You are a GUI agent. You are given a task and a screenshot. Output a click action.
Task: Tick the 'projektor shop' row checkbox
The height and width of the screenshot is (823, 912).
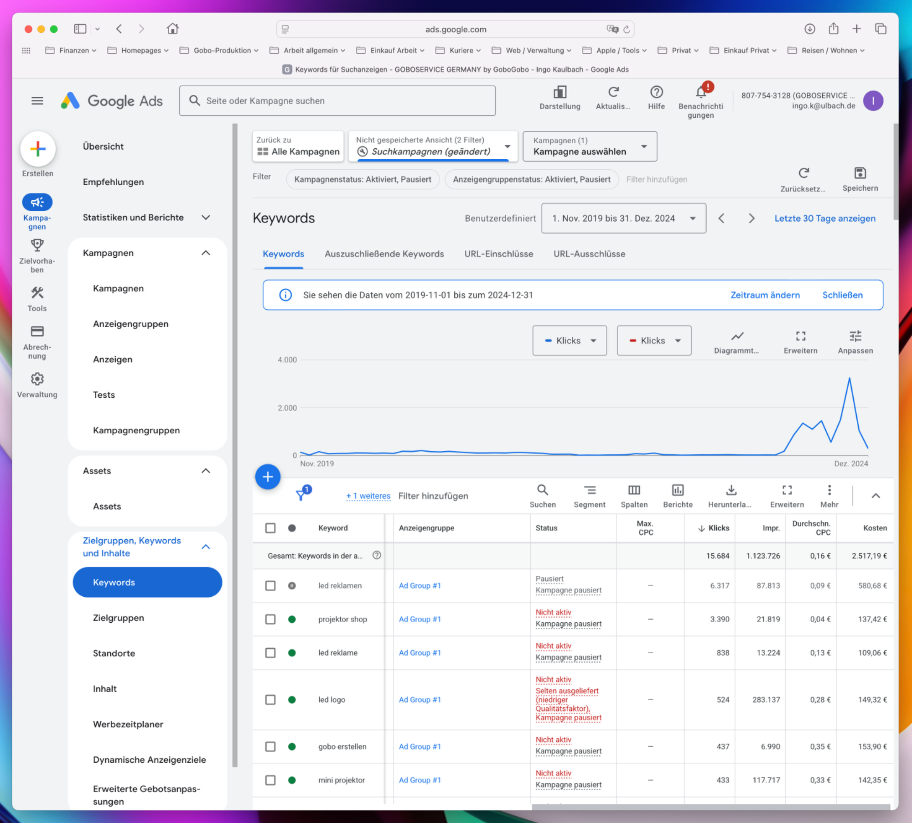270,619
